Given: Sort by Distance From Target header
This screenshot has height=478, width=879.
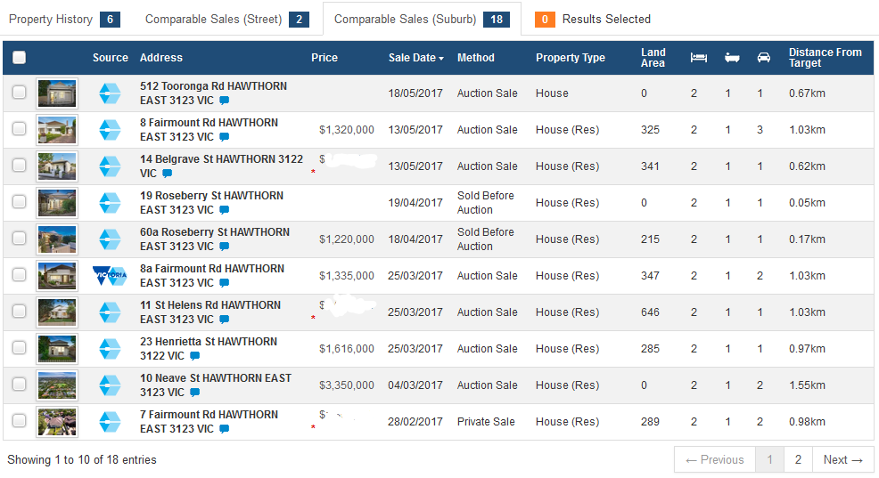Looking at the screenshot, I should click(825, 58).
